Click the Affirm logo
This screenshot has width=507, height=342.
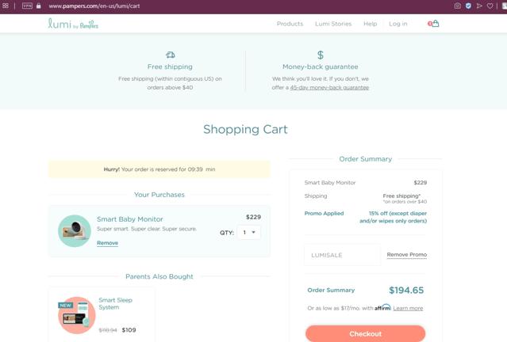[x=383, y=307]
